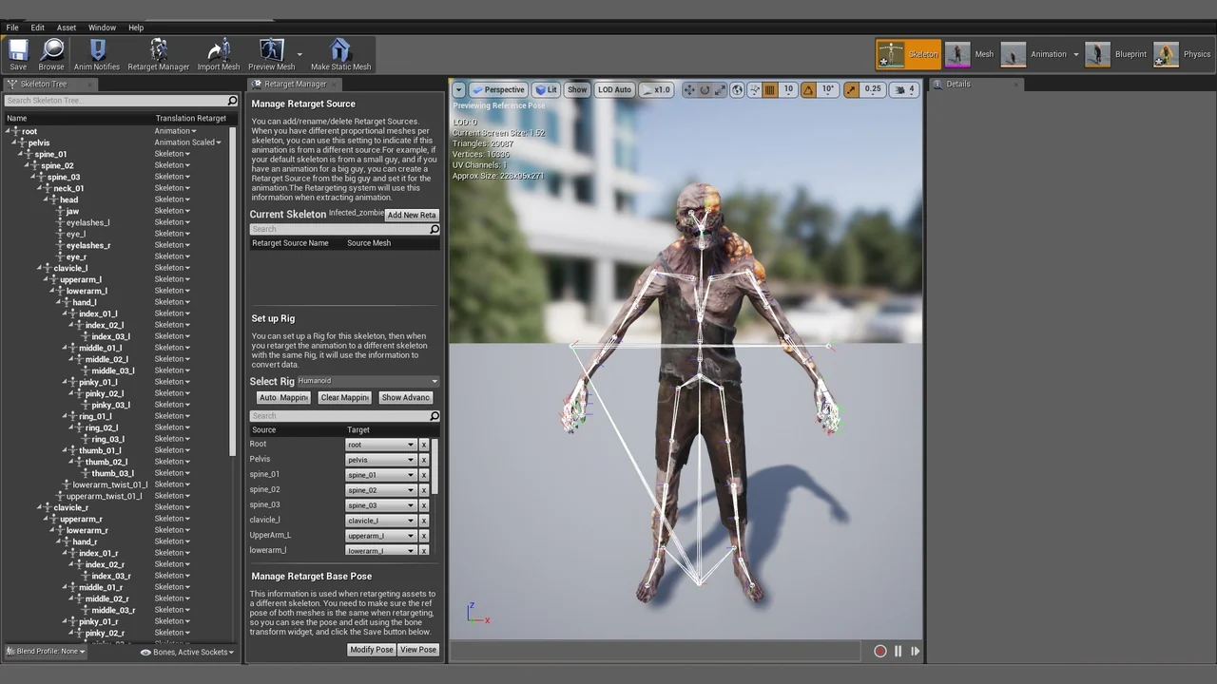Viewport: 1217px width, 684px height.
Task: Open Preview Mesh dropdown arrow
Action: coord(300,55)
